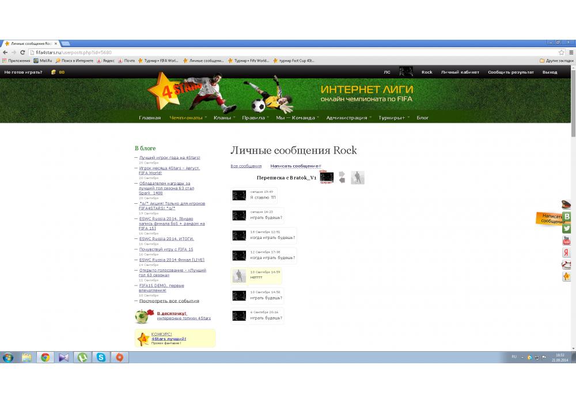This screenshot has width=576, height=403.
Task: Expand the Правила dropdown menu
Action: 255,118
